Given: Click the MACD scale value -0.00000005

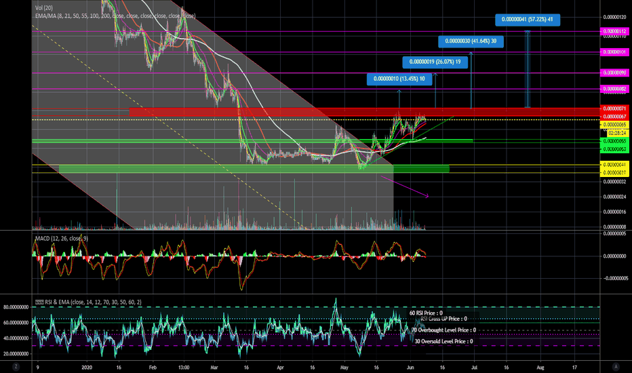Looking at the screenshot, I should (614, 278).
